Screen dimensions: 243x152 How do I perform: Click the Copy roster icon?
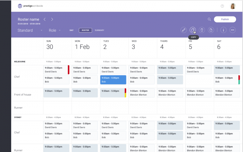click(x=193, y=30)
